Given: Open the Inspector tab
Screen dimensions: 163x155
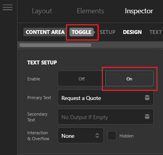Looking at the screenshot, I should [x=139, y=11].
